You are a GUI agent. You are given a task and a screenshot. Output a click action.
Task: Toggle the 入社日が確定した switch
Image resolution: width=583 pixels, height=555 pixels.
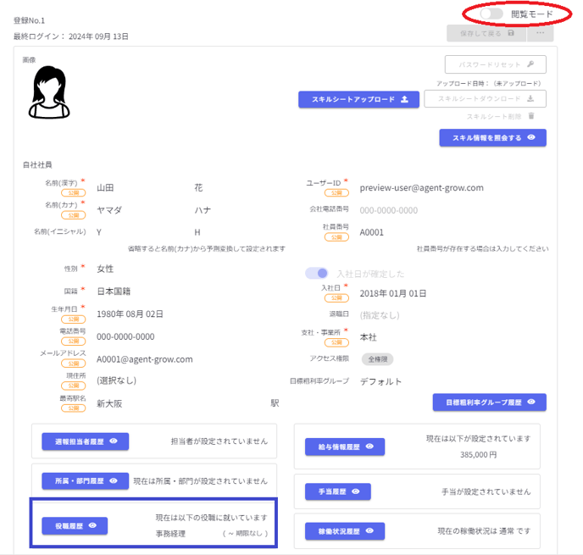(x=317, y=273)
